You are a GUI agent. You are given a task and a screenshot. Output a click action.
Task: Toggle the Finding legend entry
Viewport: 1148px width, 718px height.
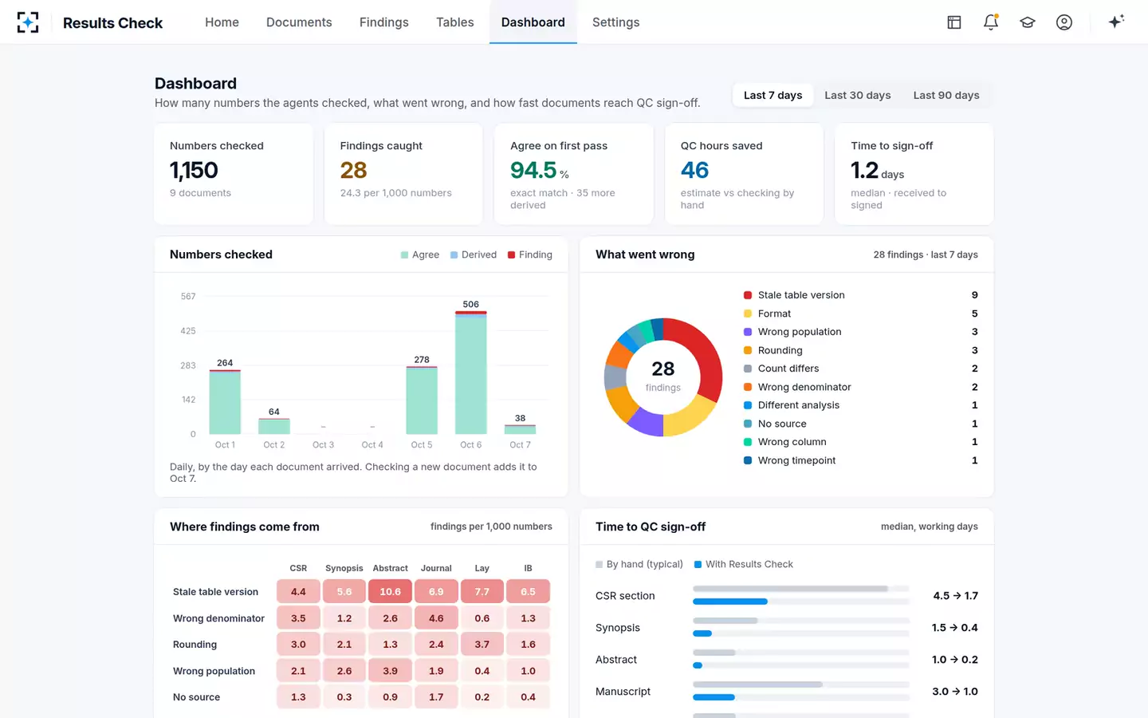pyautogui.click(x=530, y=254)
